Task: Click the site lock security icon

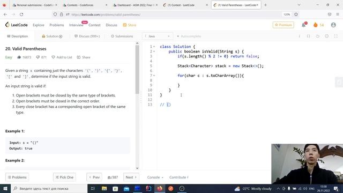Action: pos(62,14)
